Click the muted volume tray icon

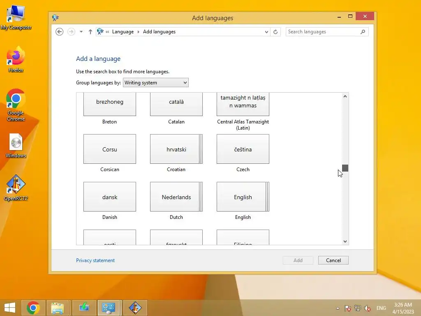(x=367, y=308)
